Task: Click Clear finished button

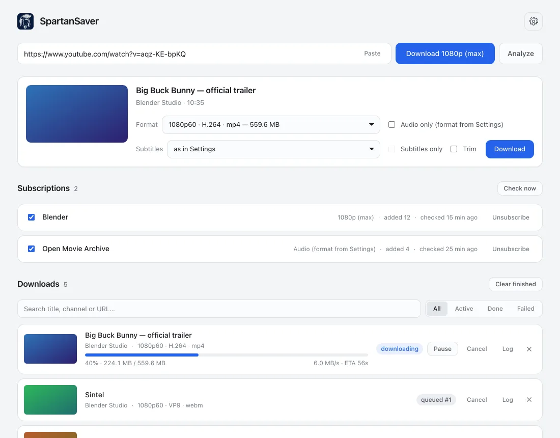Action: [x=515, y=284]
